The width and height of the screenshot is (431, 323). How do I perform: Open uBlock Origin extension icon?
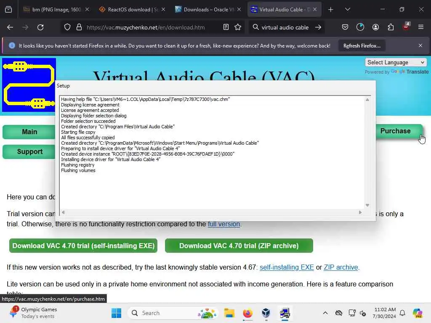pyautogui.click(x=406, y=26)
